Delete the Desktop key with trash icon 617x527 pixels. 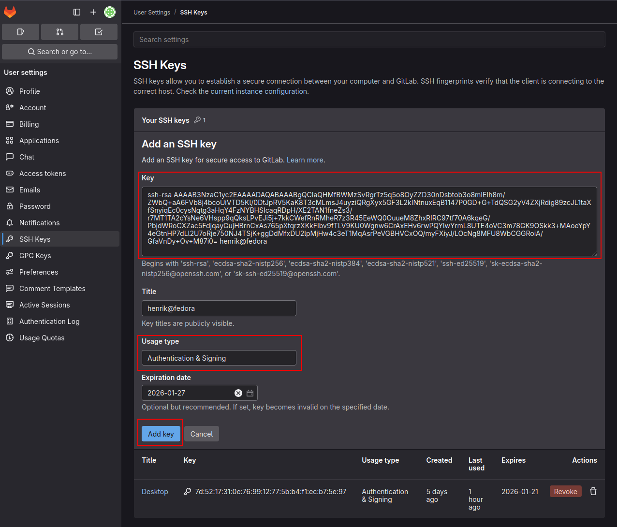point(593,491)
